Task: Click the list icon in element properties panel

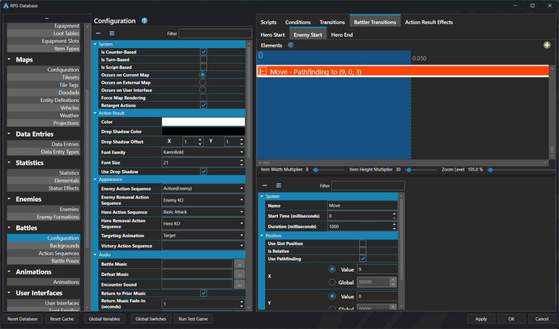Action: [x=278, y=186]
